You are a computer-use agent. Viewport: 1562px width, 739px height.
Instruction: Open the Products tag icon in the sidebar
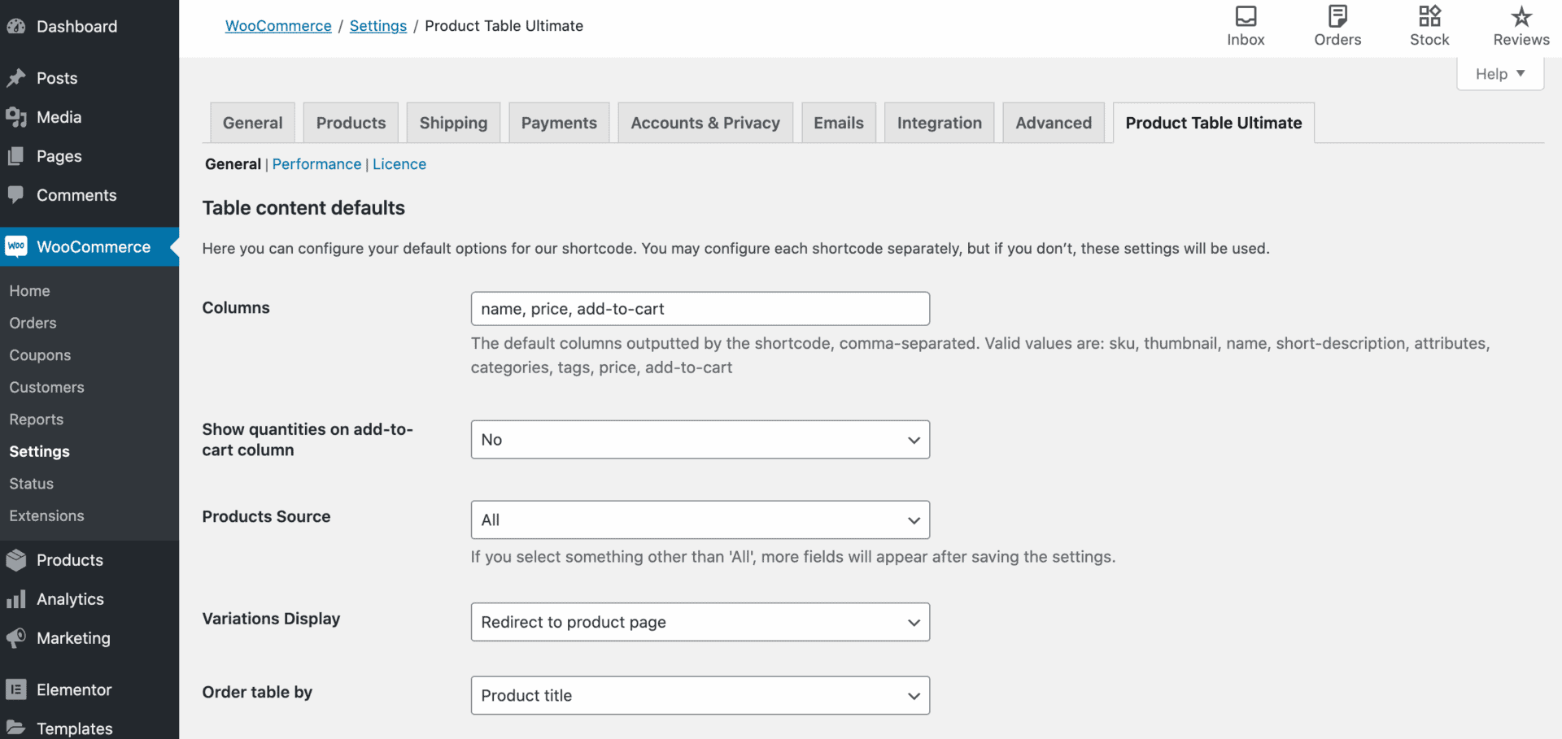pos(16,560)
